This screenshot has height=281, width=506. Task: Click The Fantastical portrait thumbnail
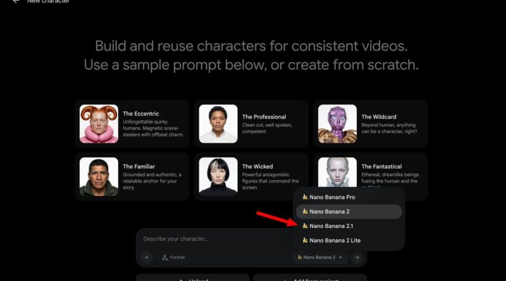337,172
